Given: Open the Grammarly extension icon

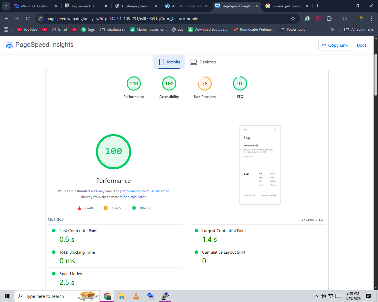Looking at the screenshot, I should pyautogui.click(x=308, y=19).
